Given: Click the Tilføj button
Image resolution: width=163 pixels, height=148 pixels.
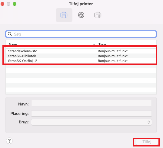Looking at the screenshot, I should point(147,142).
